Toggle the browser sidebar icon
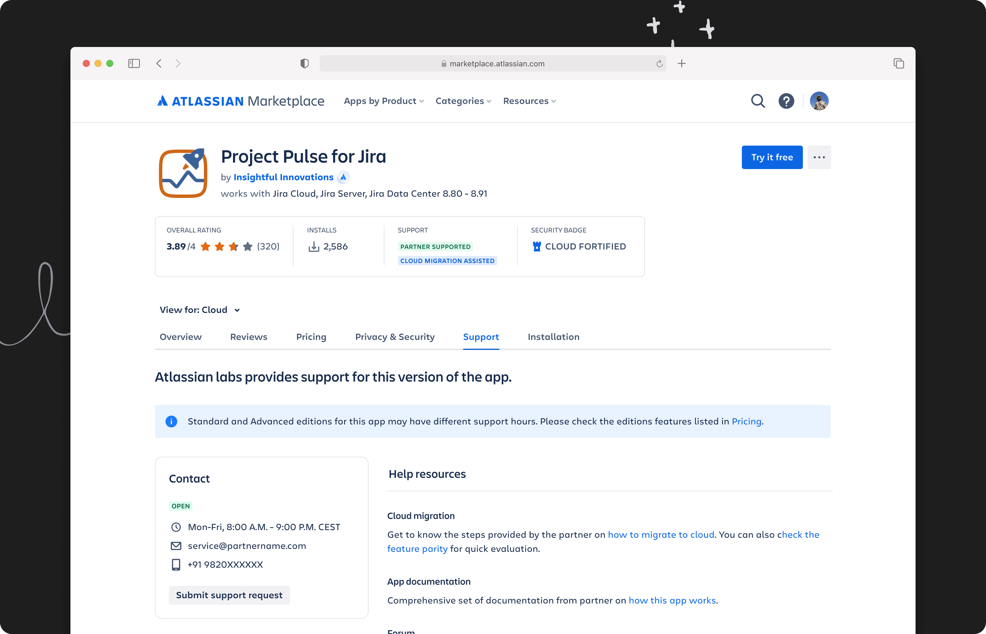This screenshot has width=986, height=634. [x=134, y=63]
